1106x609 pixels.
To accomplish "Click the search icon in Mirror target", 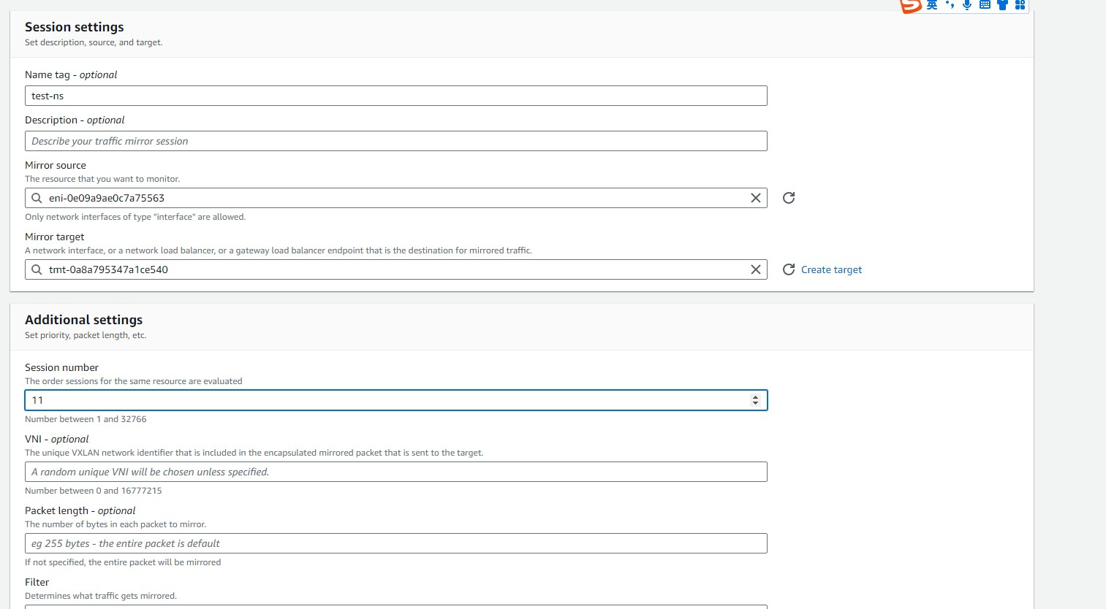I will pyautogui.click(x=37, y=269).
